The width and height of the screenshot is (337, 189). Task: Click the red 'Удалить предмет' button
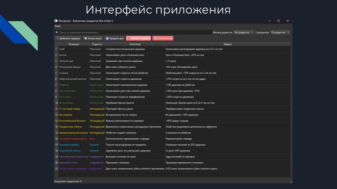[x=139, y=39]
